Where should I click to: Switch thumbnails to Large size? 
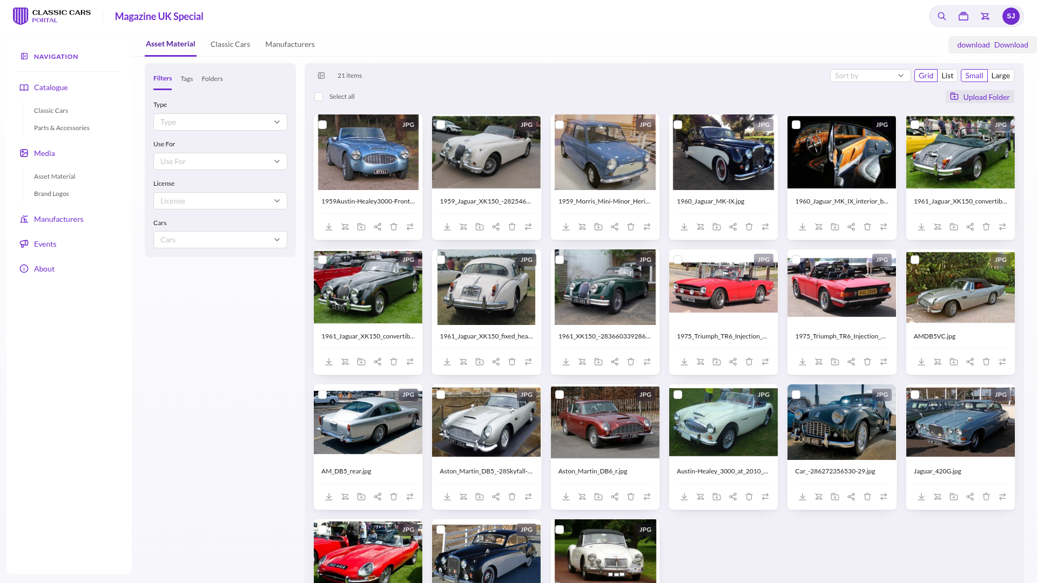pos(1000,76)
